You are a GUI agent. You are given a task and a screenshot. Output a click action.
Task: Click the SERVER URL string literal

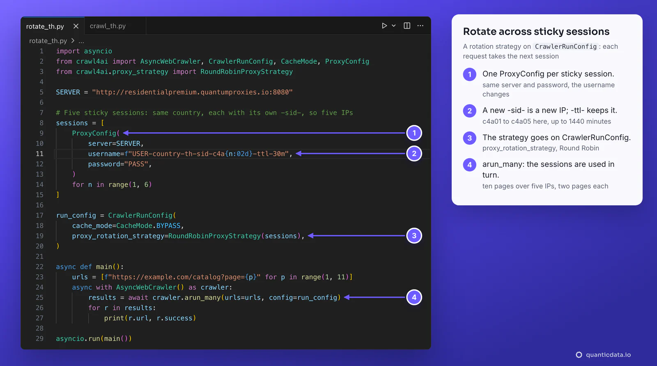(192, 92)
